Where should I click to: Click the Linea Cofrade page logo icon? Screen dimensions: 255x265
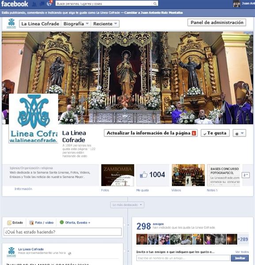point(11,23)
